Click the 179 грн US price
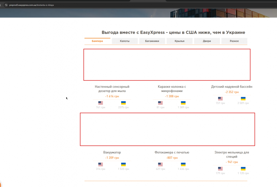Screen dimensions: 277x187 220,173
